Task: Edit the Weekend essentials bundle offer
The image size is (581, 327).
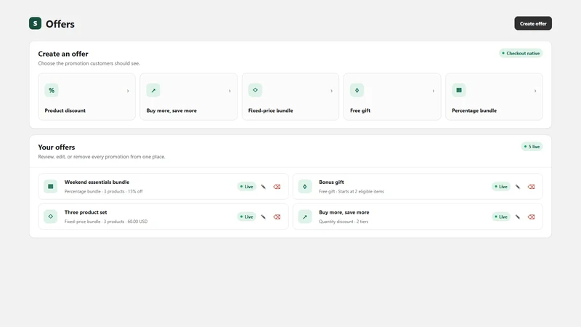Action: coord(264,187)
